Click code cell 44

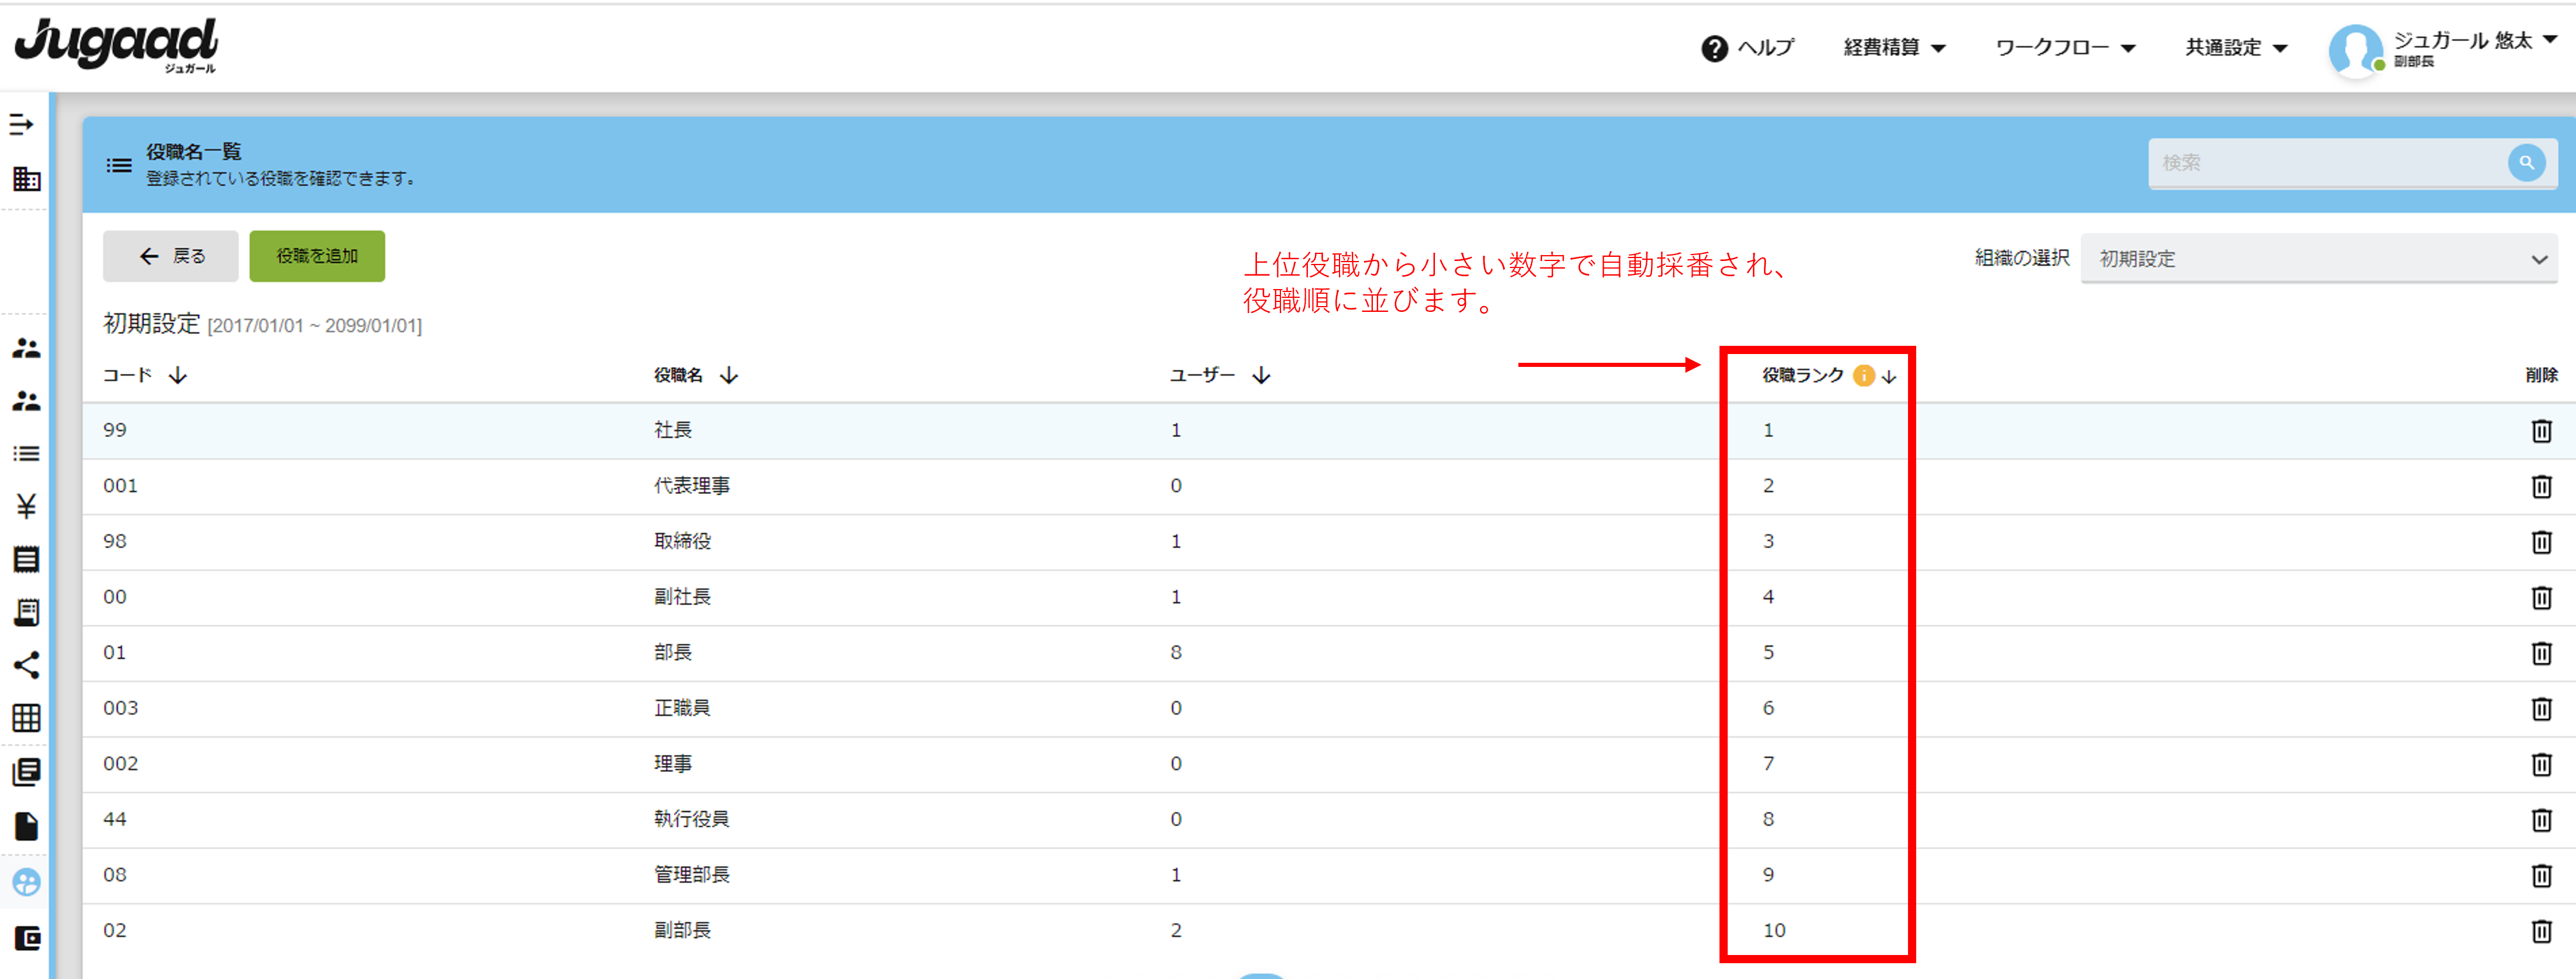pyautogui.click(x=115, y=819)
